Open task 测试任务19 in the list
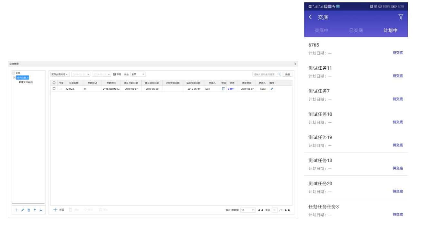The height and width of the screenshot is (227, 430). point(356,141)
